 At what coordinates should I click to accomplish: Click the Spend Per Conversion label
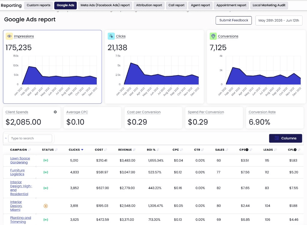pyautogui.click(x=206, y=112)
